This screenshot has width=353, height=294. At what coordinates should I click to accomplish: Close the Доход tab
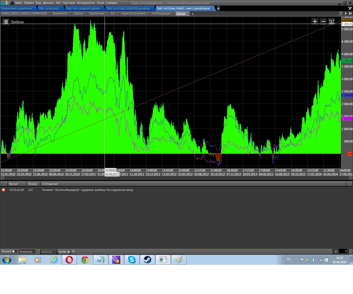tap(188, 13)
